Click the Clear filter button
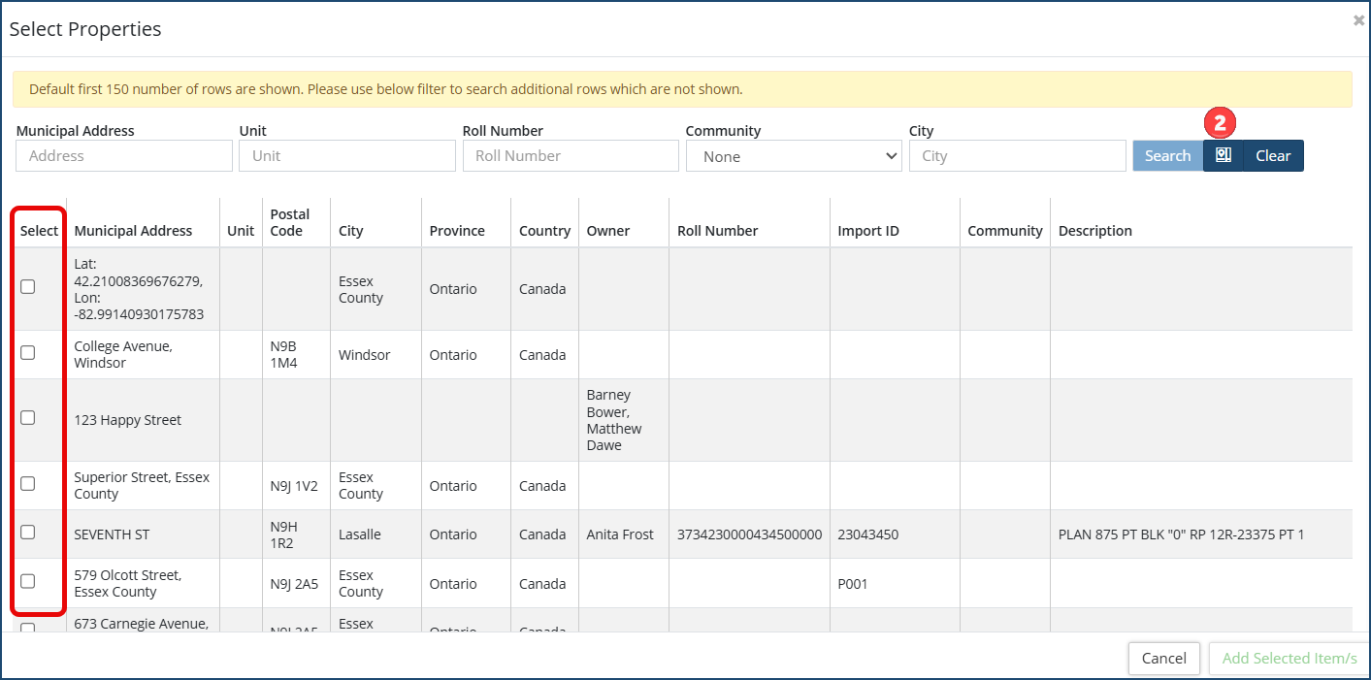The width and height of the screenshot is (1371, 680). [1273, 155]
